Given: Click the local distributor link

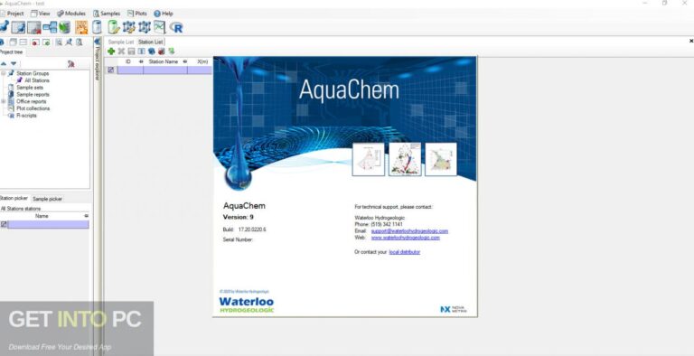Looking at the screenshot, I should [405, 252].
